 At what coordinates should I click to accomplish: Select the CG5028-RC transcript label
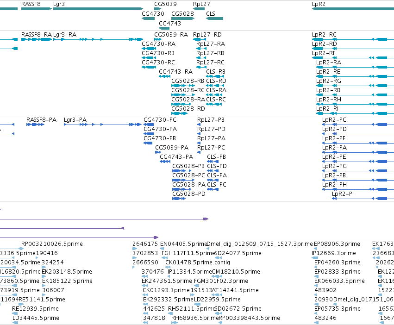click(188, 90)
